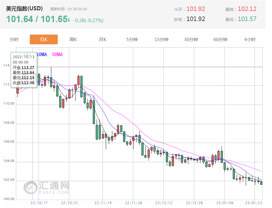Click the 最低 value 101.57

[x=247, y=19]
